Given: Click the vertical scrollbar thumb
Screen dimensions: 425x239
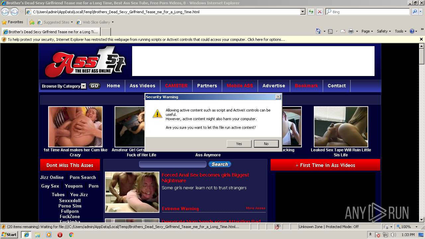Looking at the screenshot, I should click(422, 56).
